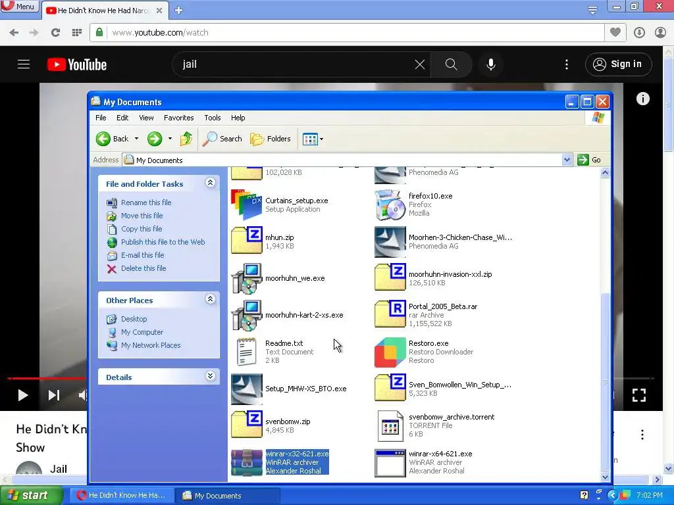Open Forward history dropdown arrow
Viewport: 674px width, 505px height.
coord(170,139)
